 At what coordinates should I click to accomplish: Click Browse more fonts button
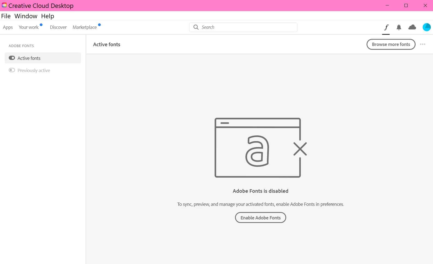point(391,44)
